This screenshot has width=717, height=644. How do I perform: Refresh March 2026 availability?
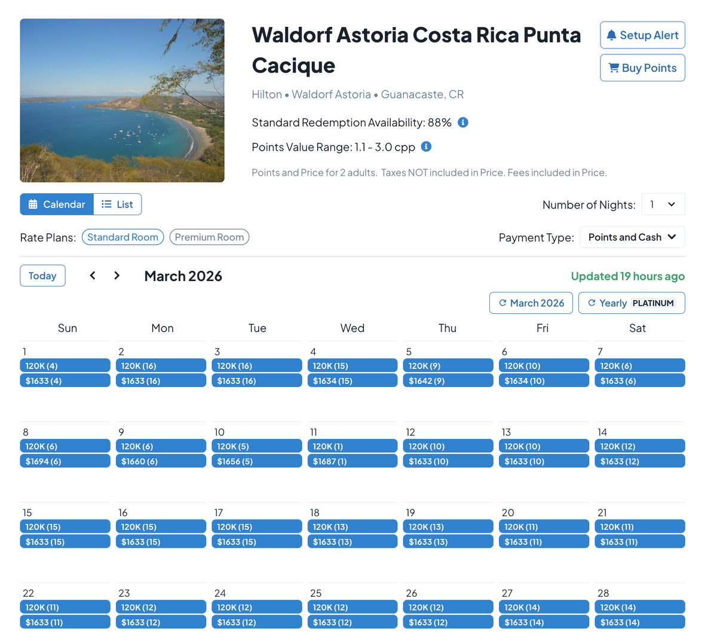(x=531, y=303)
